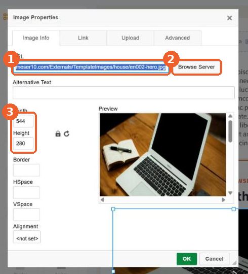Click preview scroll left arrow
Image resolution: width=248 pixels, height=274 pixels.
[x=102, y=200]
